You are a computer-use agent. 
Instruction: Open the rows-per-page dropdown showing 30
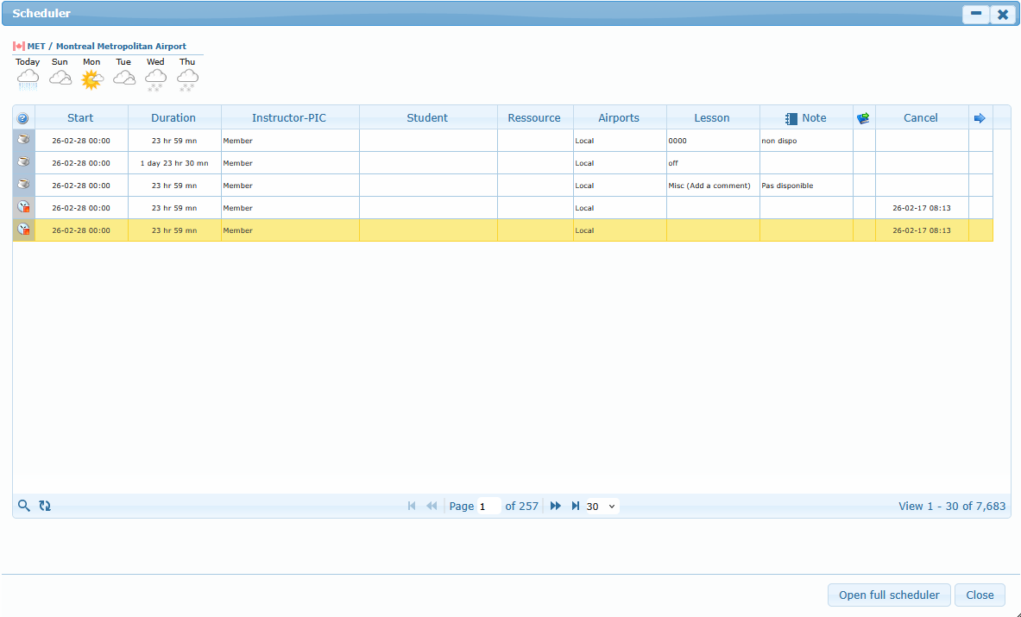coord(602,507)
